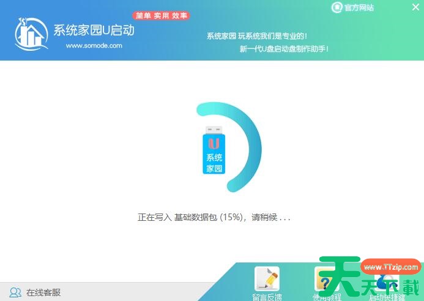
Task: Open 留言反馈 feedback notepad icon
Action: (x=267, y=278)
